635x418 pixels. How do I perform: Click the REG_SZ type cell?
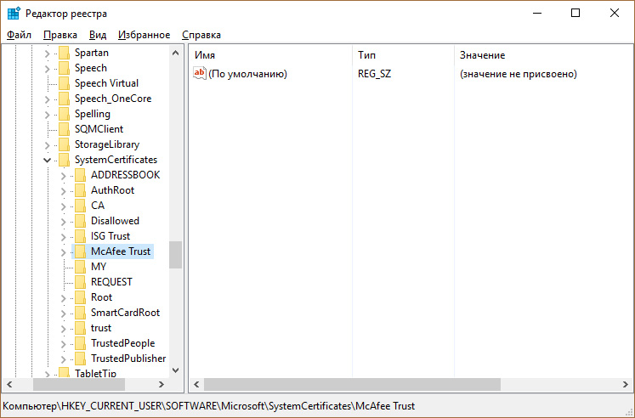point(375,74)
